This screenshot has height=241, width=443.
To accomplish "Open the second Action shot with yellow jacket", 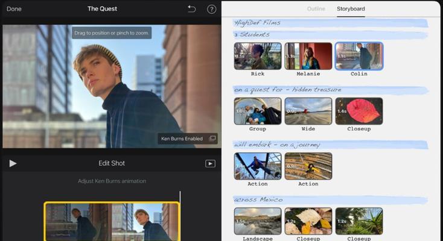I will point(308,166).
